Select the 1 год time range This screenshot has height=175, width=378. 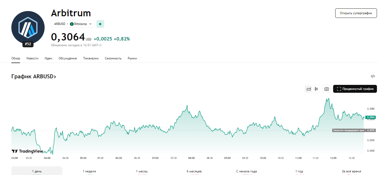point(299,171)
